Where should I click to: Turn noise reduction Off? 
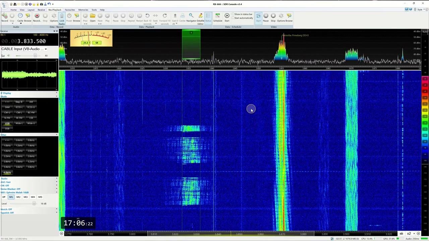point(4,197)
